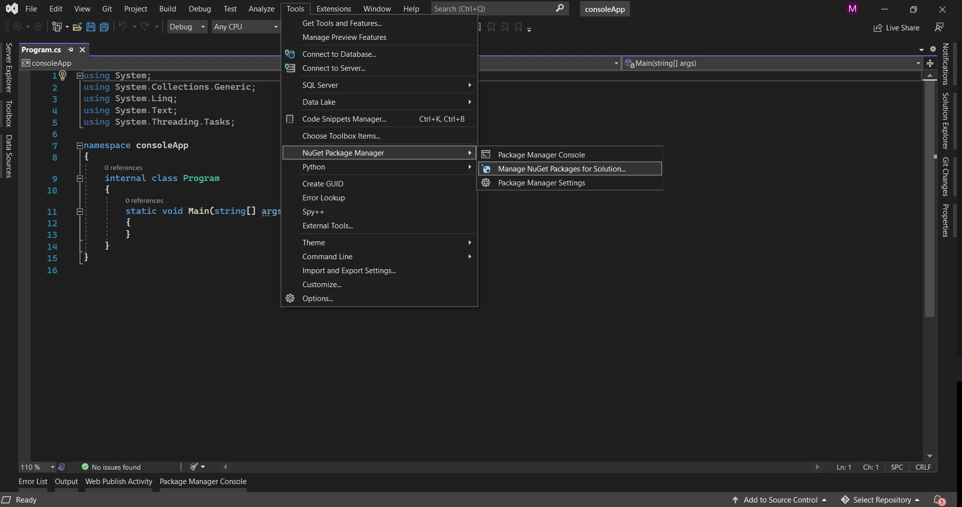Click the Live Share button
This screenshot has width=962, height=507.
coord(897,28)
